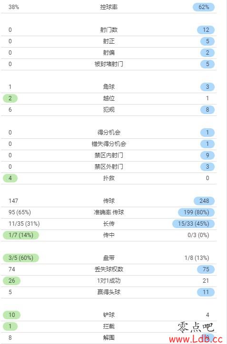227x344 pixels.
Task: Click the 得分机会 label
Action: 109,132
